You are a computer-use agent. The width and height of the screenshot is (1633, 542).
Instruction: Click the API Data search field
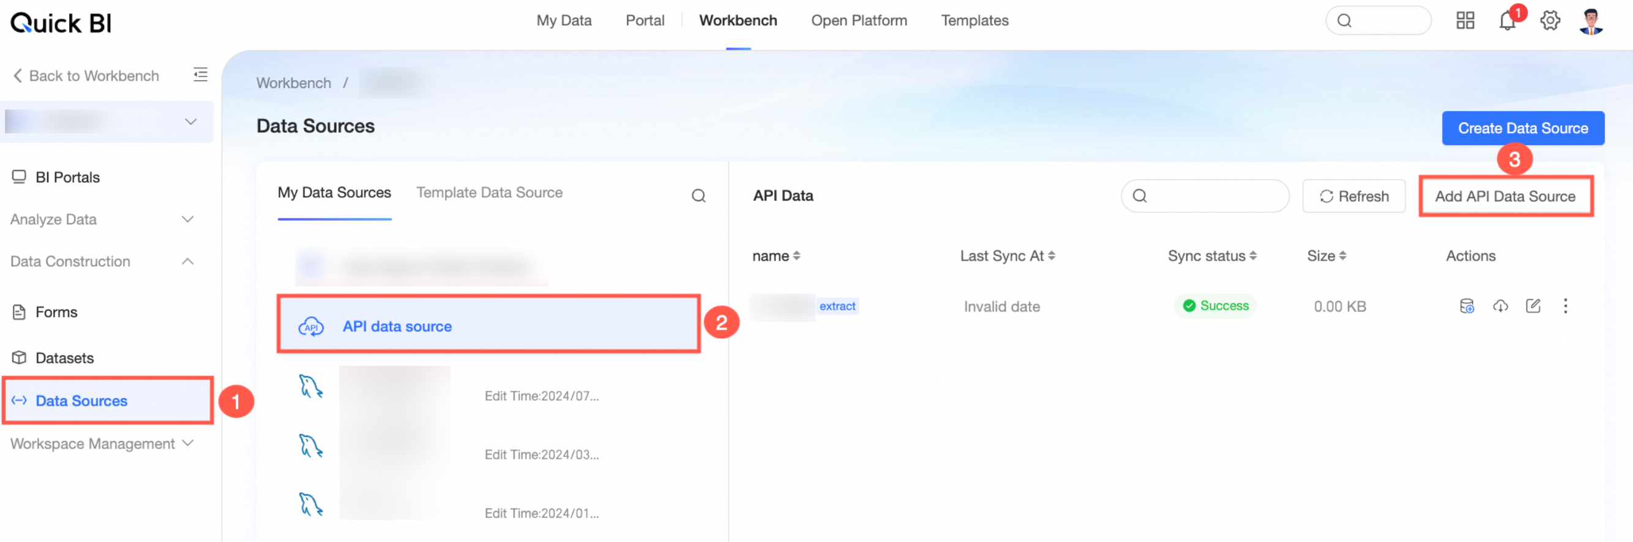[1205, 196]
